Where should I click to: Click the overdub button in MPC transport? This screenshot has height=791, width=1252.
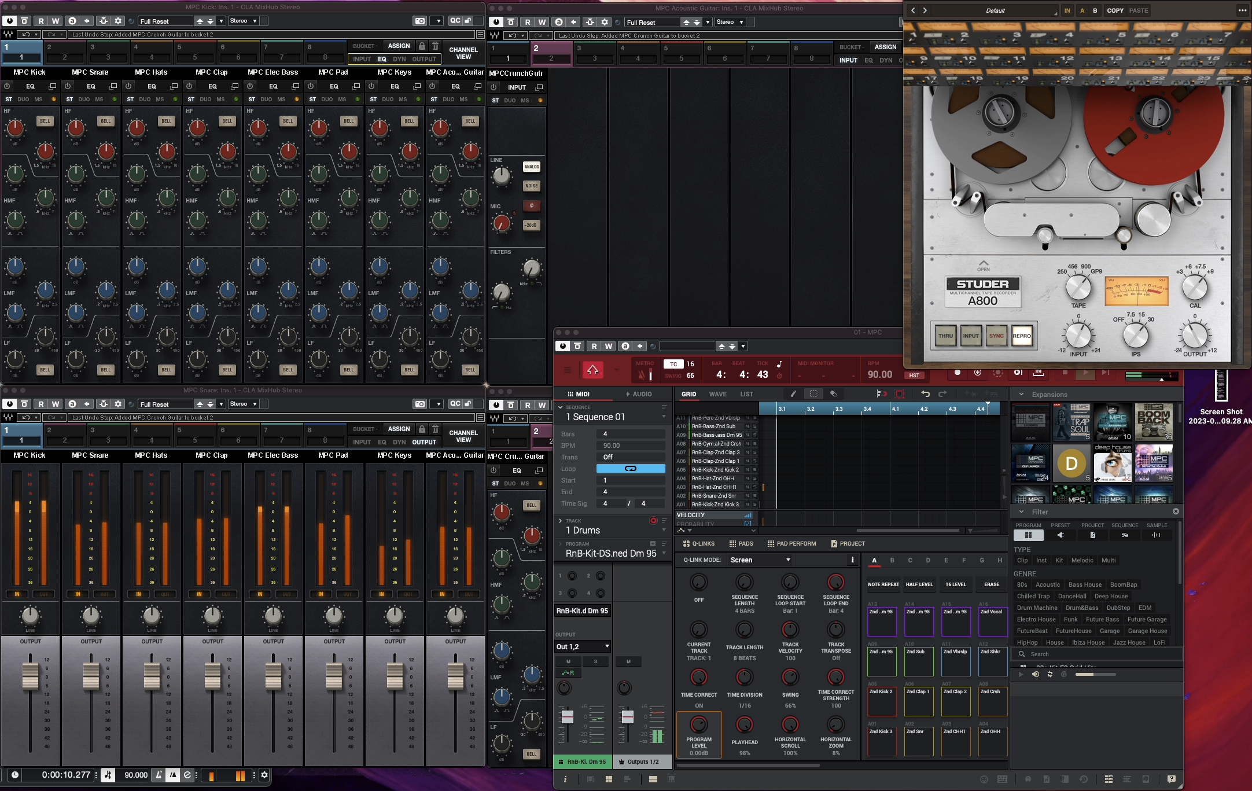point(978,373)
